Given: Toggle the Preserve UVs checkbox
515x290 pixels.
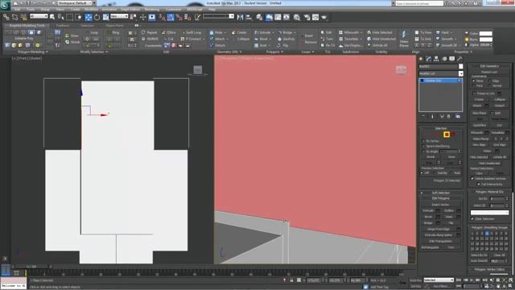Looking at the screenshot, I should pyautogui.click(x=474, y=93).
